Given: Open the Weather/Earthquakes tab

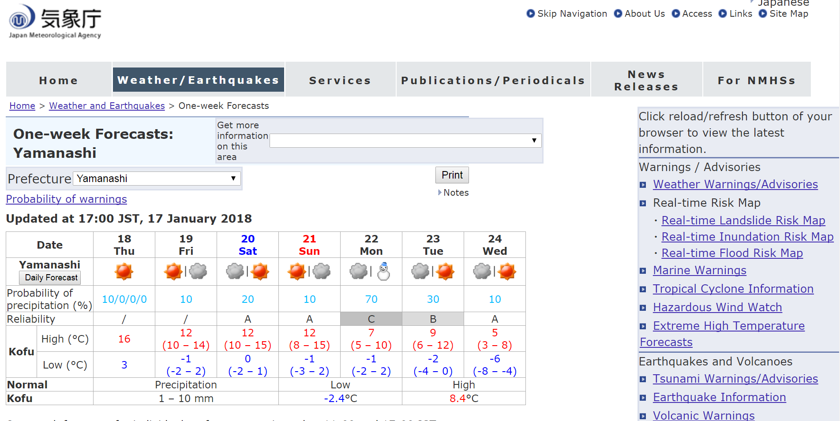Looking at the screenshot, I should click(199, 80).
